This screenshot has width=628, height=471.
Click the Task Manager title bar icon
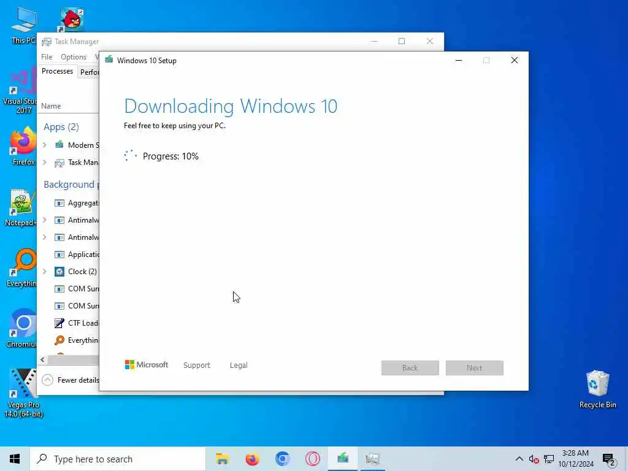(47, 42)
